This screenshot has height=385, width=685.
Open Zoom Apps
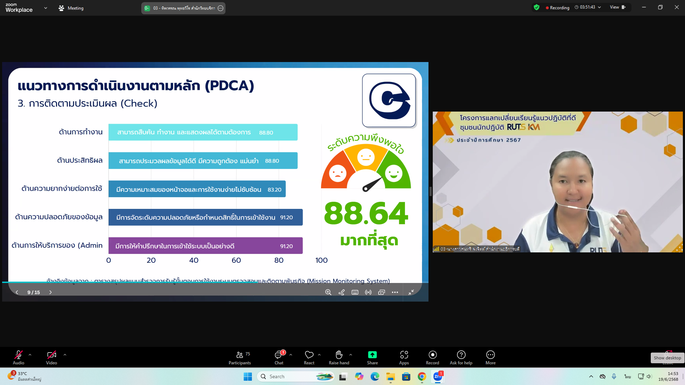tap(404, 357)
